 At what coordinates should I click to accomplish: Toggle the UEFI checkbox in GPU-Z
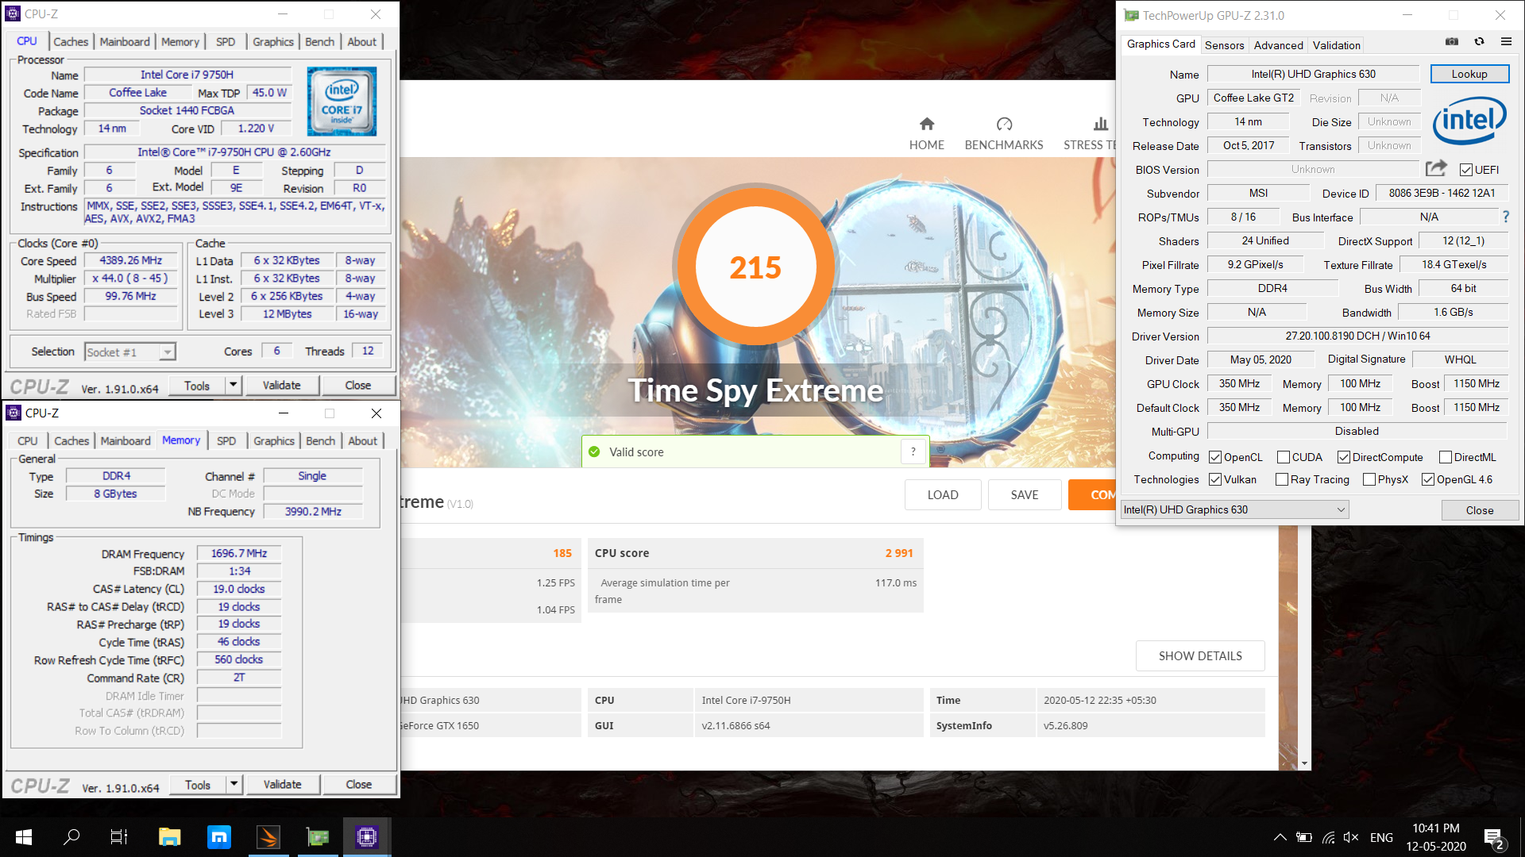tap(1466, 170)
